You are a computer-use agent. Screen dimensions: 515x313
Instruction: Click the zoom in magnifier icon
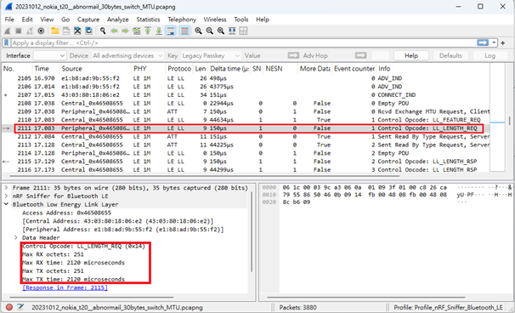198,31
